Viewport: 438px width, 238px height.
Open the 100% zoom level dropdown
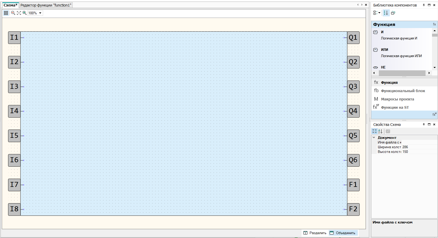pos(40,13)
